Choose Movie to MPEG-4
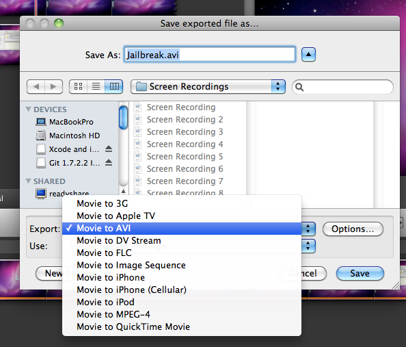Image resolution: width=406 pixels, height=347 pixels. (x=182, y=314)
